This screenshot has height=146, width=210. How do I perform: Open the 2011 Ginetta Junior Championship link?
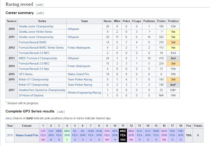click(36, 37)
